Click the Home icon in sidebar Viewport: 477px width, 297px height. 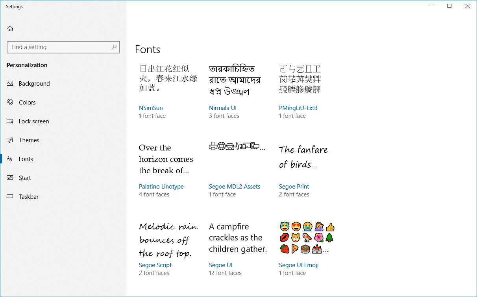click(10, 29)
